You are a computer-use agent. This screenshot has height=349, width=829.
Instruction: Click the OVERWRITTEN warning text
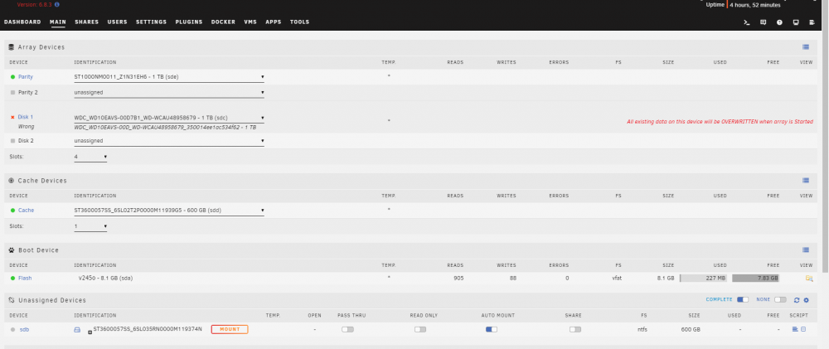pos(720,122)
